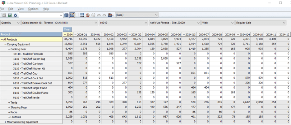
Task: Click the empty view name input field
Action: pos(39,15)
